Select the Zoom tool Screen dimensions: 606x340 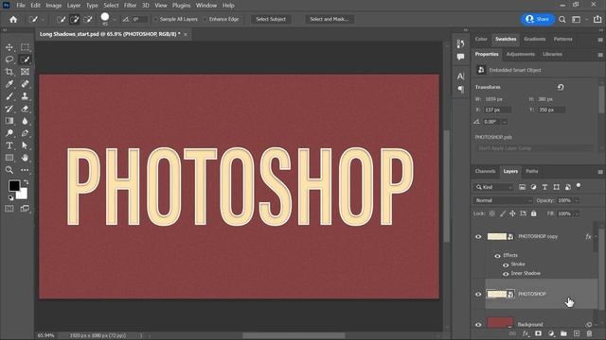pyautogui.click(x=9, y=170)
